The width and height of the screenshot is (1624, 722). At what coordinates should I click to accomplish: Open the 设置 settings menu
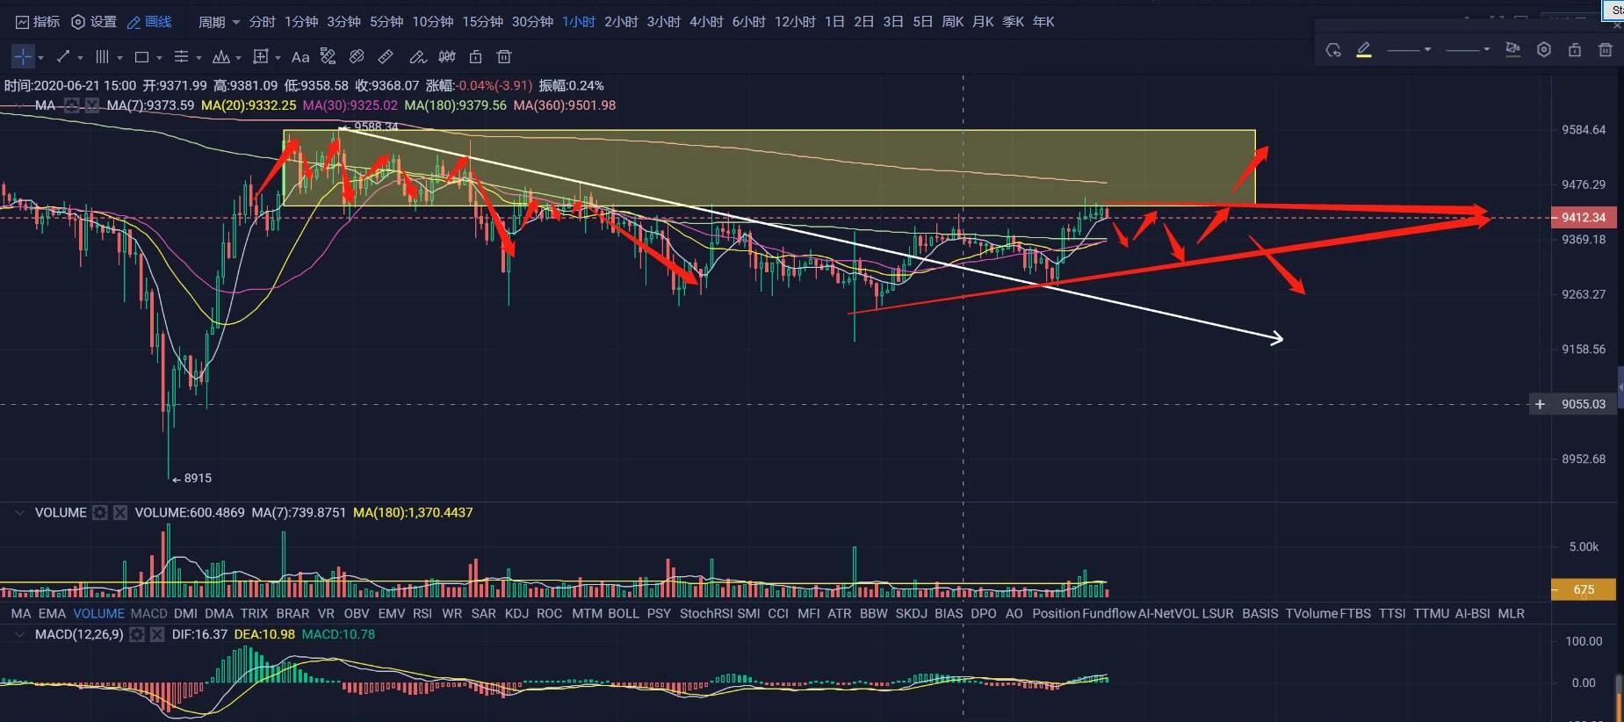(x=94, y=22)
